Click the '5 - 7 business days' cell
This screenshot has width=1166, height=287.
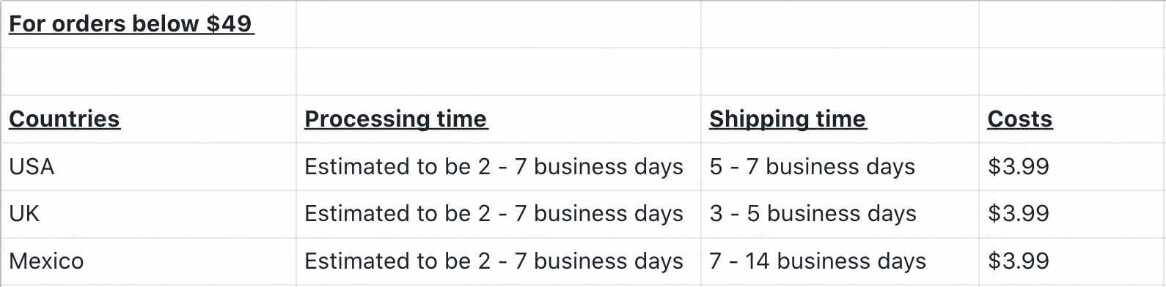pyautogui.click(x=840, y=166)
